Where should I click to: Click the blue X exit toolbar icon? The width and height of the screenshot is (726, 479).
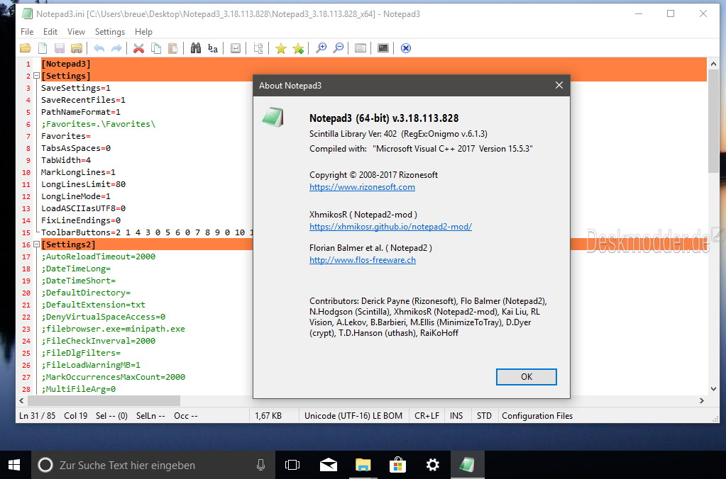(x=406, y=48)
